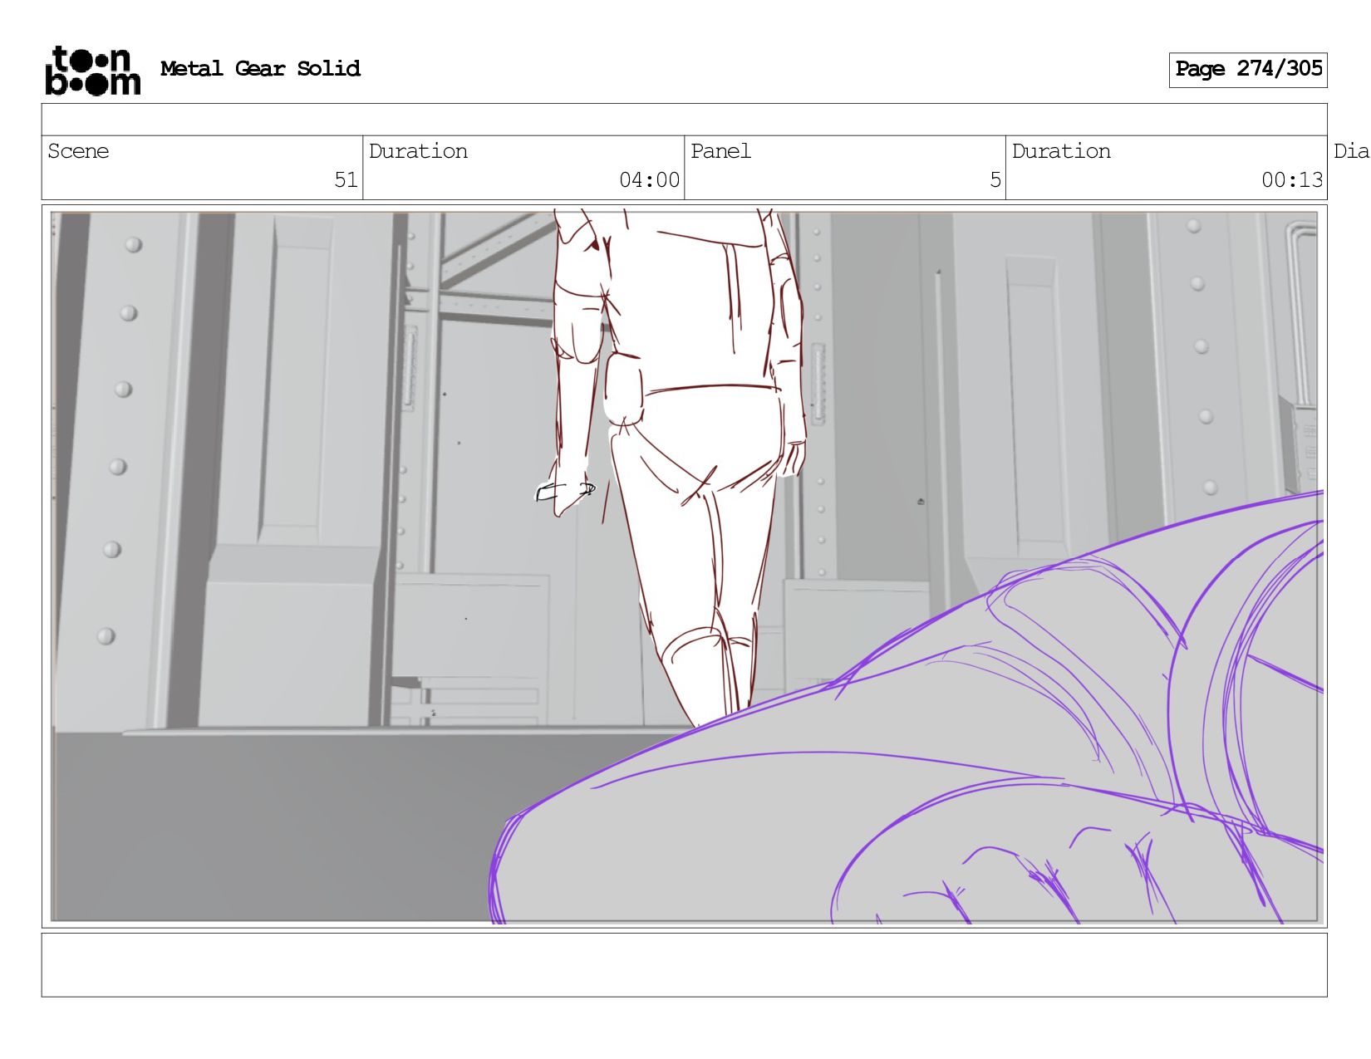
Task: Click the 'Page 274/305' box
Action: point(1248,70)
